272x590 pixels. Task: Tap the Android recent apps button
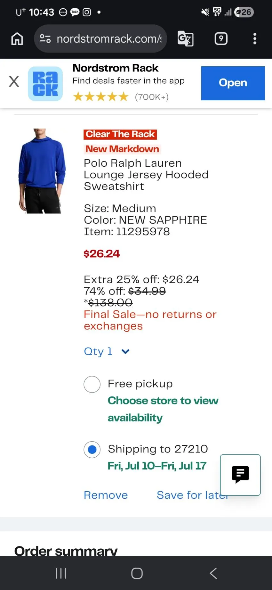(61, 573)
